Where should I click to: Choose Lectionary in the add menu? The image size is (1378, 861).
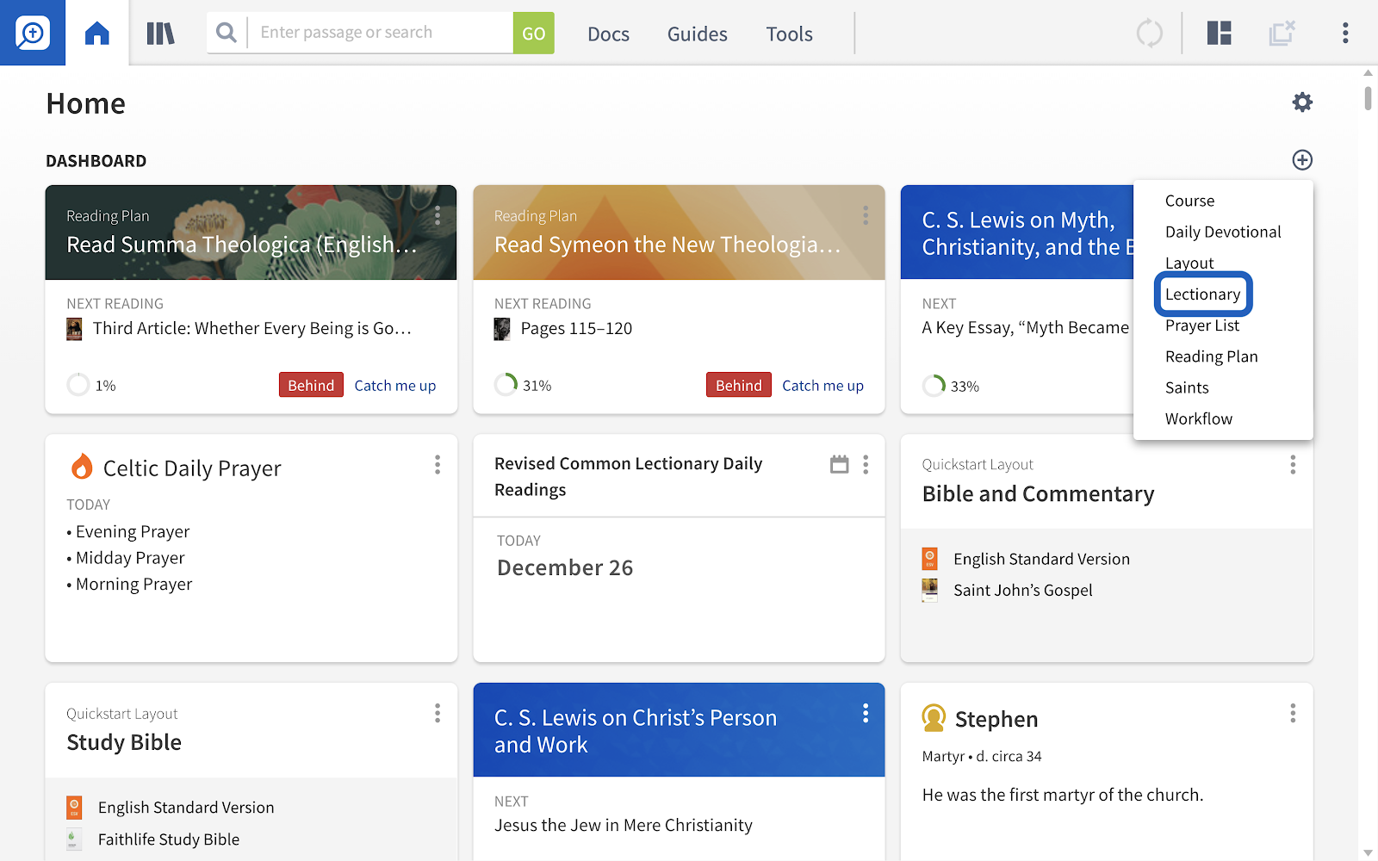[1203, 294]
